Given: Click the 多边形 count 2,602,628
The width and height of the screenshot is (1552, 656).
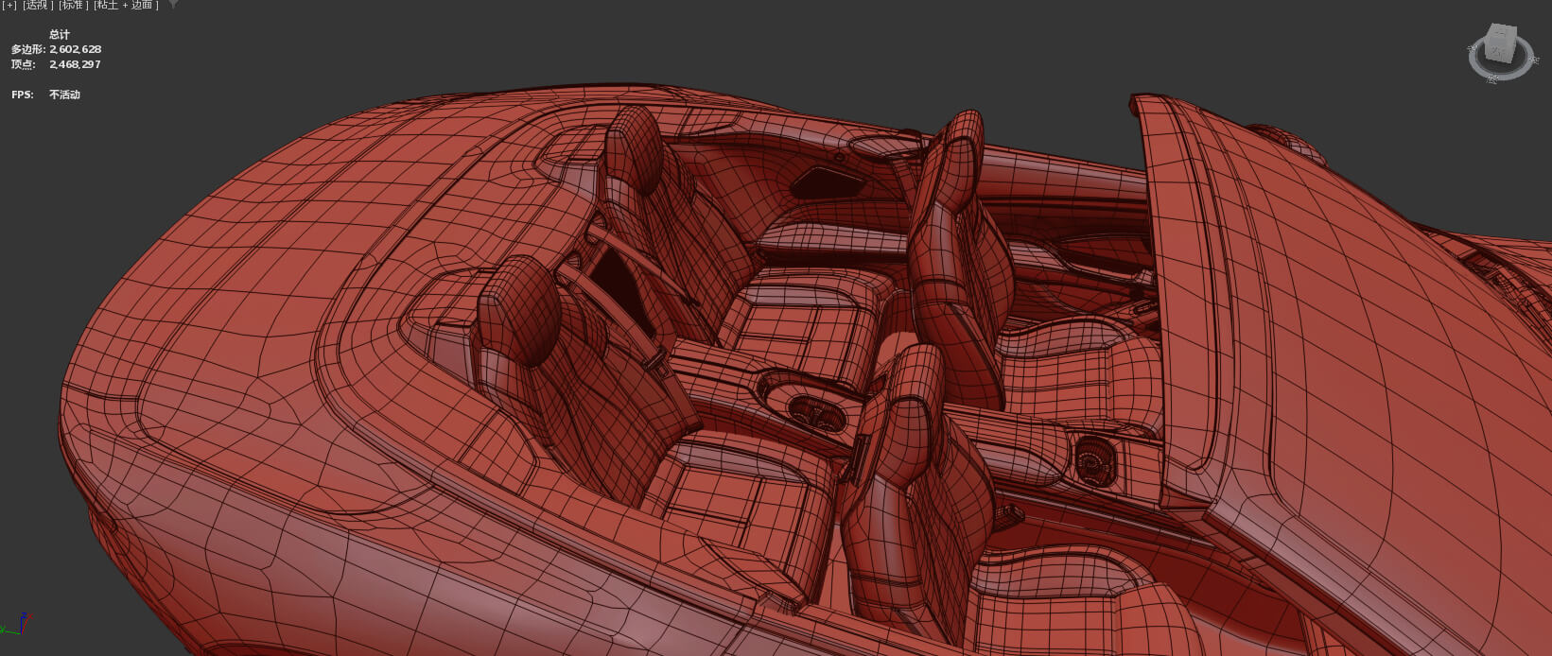Looking at the screenshot, I should [x=75, y=49].
